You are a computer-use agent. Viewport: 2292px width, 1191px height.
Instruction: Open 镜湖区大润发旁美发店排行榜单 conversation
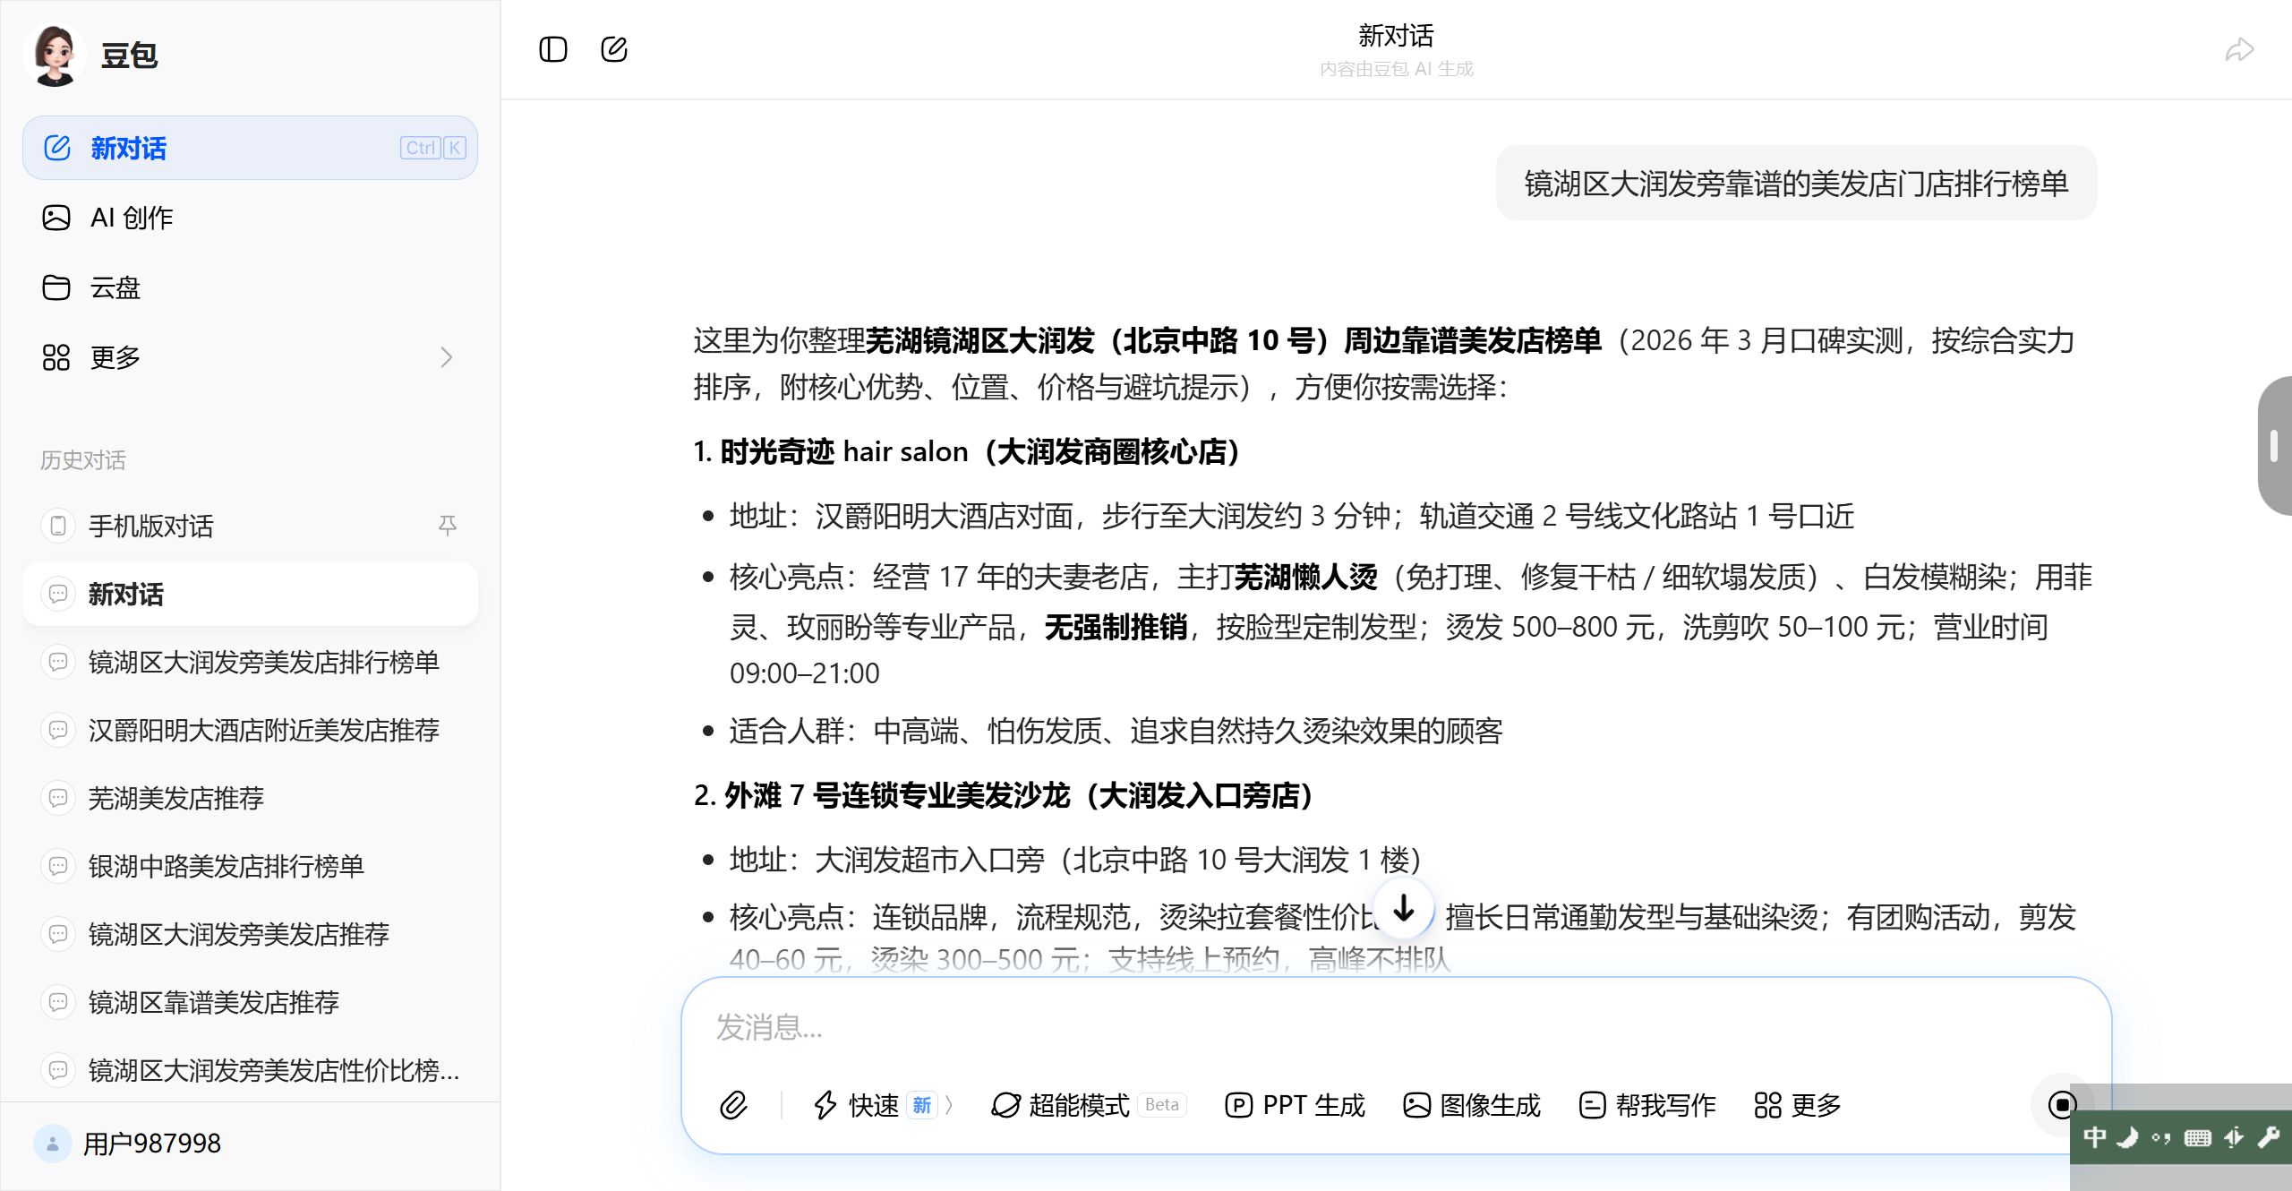pos(250,662)
